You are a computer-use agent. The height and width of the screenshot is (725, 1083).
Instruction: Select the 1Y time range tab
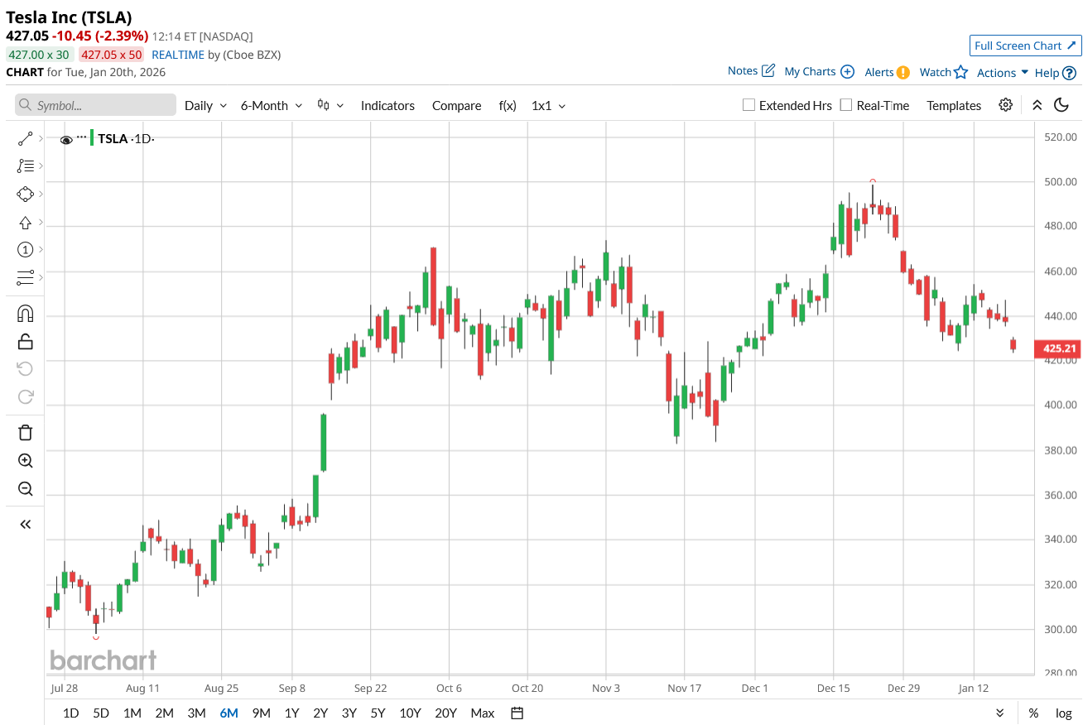pos(291,713)
